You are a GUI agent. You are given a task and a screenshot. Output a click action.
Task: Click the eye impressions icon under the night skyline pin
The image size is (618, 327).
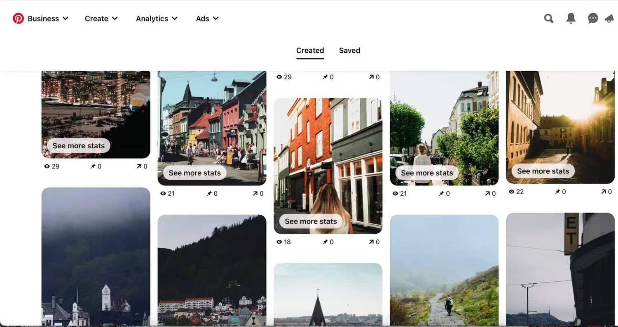point(47,166)
